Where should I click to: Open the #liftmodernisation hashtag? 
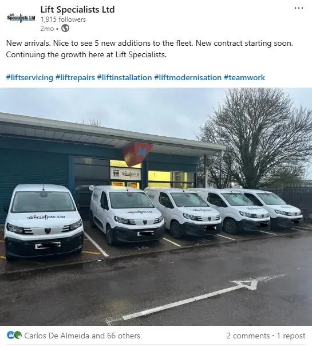(x=188, y=78)
